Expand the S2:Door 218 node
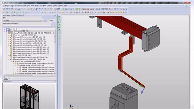This screenshot has width=194, height=109. click(x=9, y=55)
